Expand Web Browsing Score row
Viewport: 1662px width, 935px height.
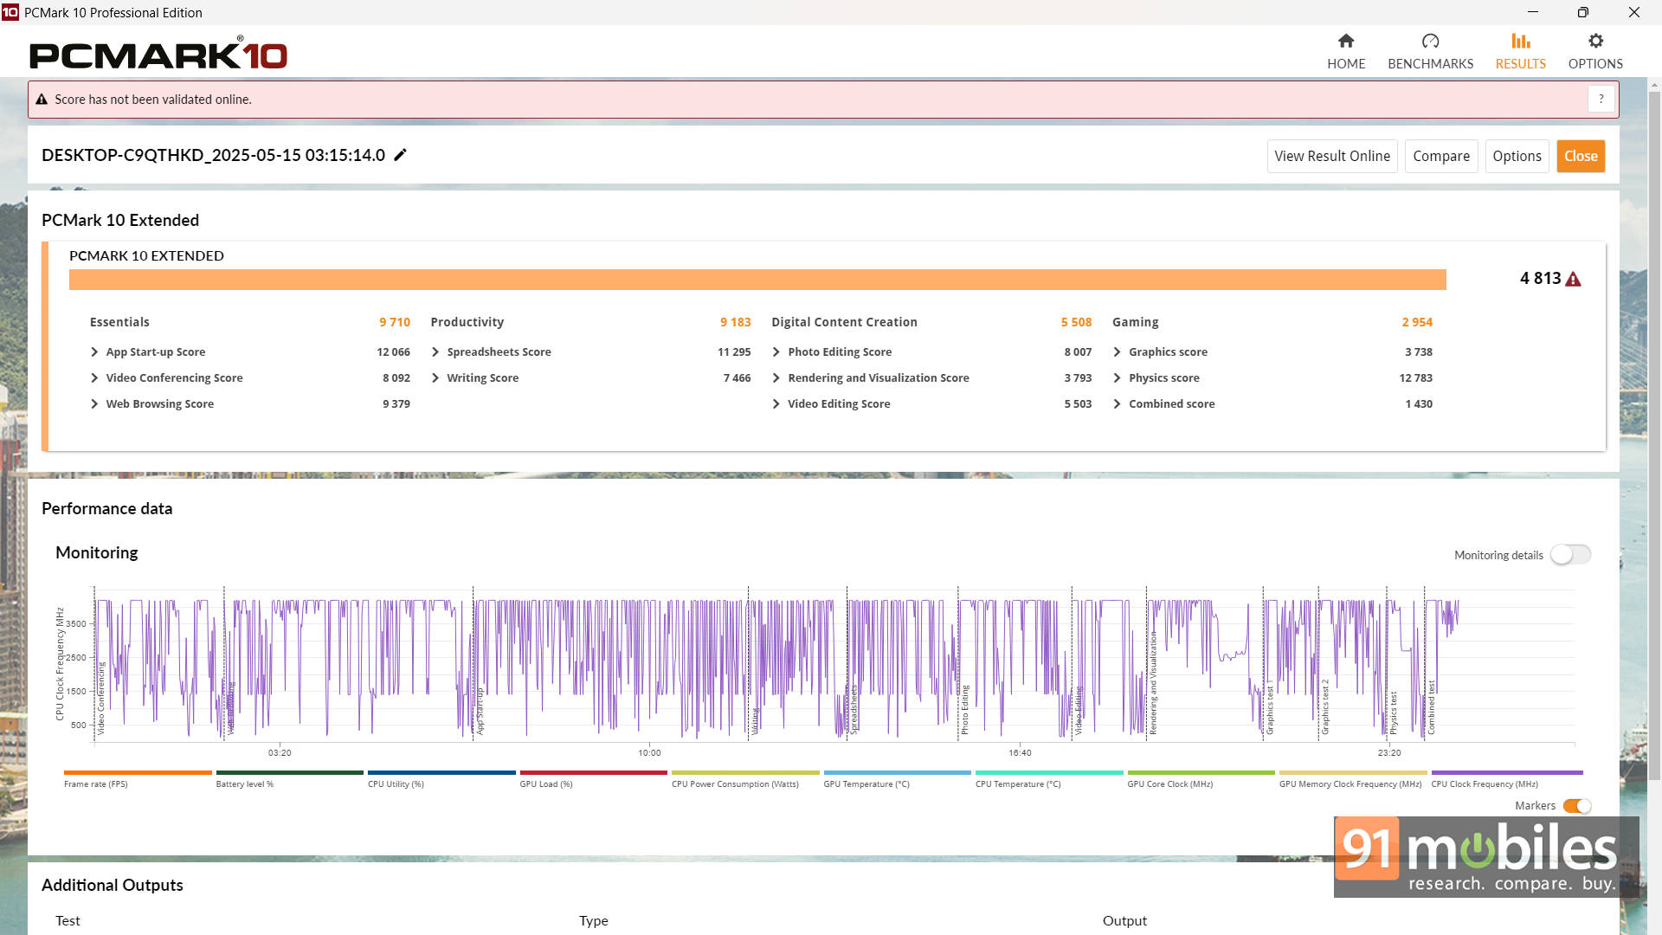[94, 403]
